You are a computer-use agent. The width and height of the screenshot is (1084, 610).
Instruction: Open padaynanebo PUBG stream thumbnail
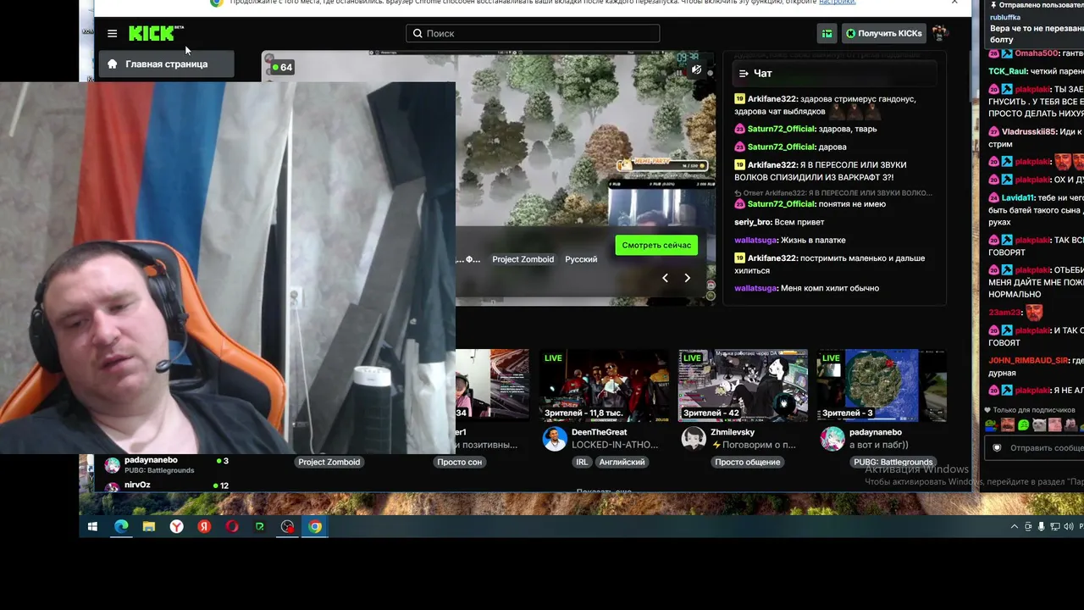pos(882,385)
